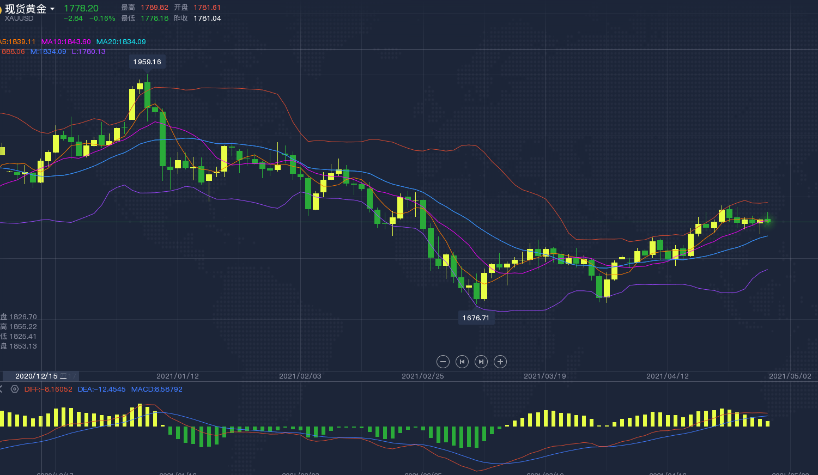The height and width of the screenshot is (475, 818).
Task: Click the crosshair low value 1825.41
Action: click(x=23, y=337)
